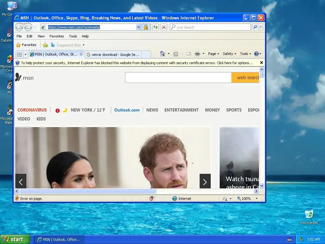
Task: Click the network tray icon
Action: point(302,239)
